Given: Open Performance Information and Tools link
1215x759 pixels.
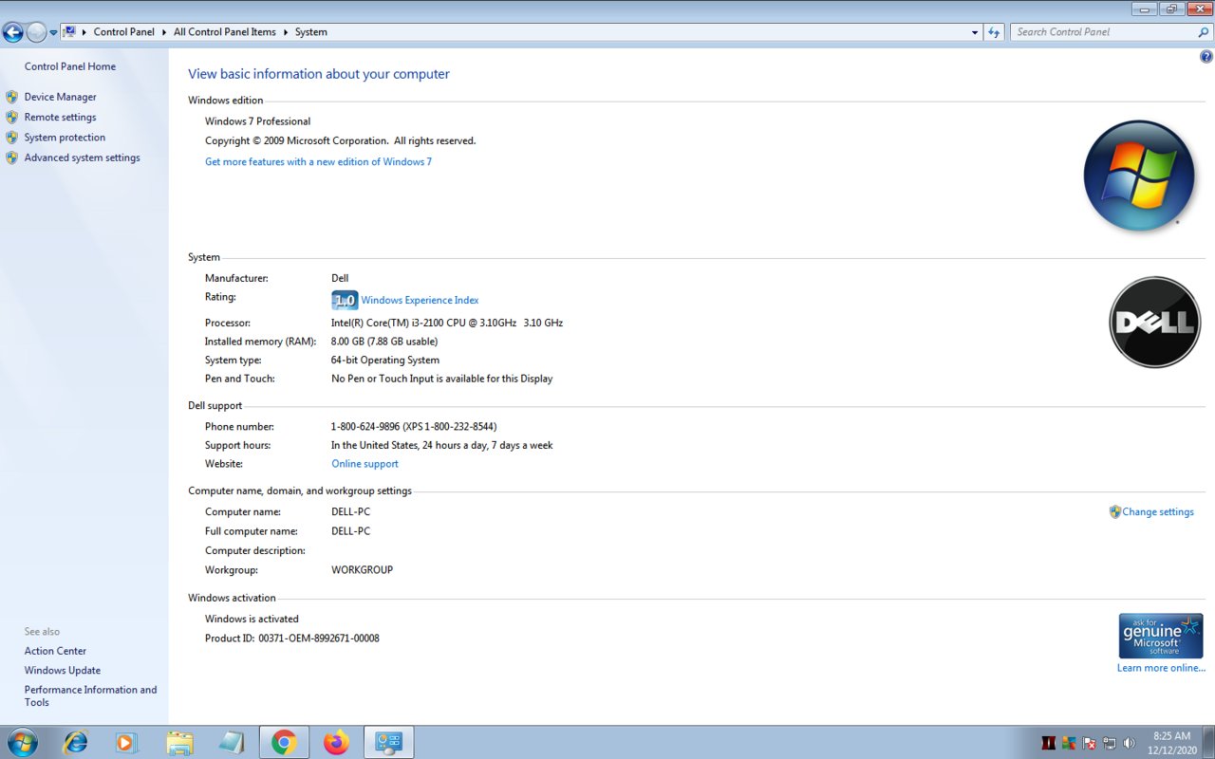Looking at the screenshot, I should (90, 696).
